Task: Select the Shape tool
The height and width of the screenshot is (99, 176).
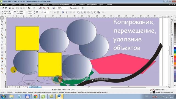Action: click(2, 21)
